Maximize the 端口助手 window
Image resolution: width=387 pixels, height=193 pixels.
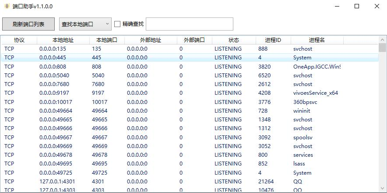(x=357, y=7)
